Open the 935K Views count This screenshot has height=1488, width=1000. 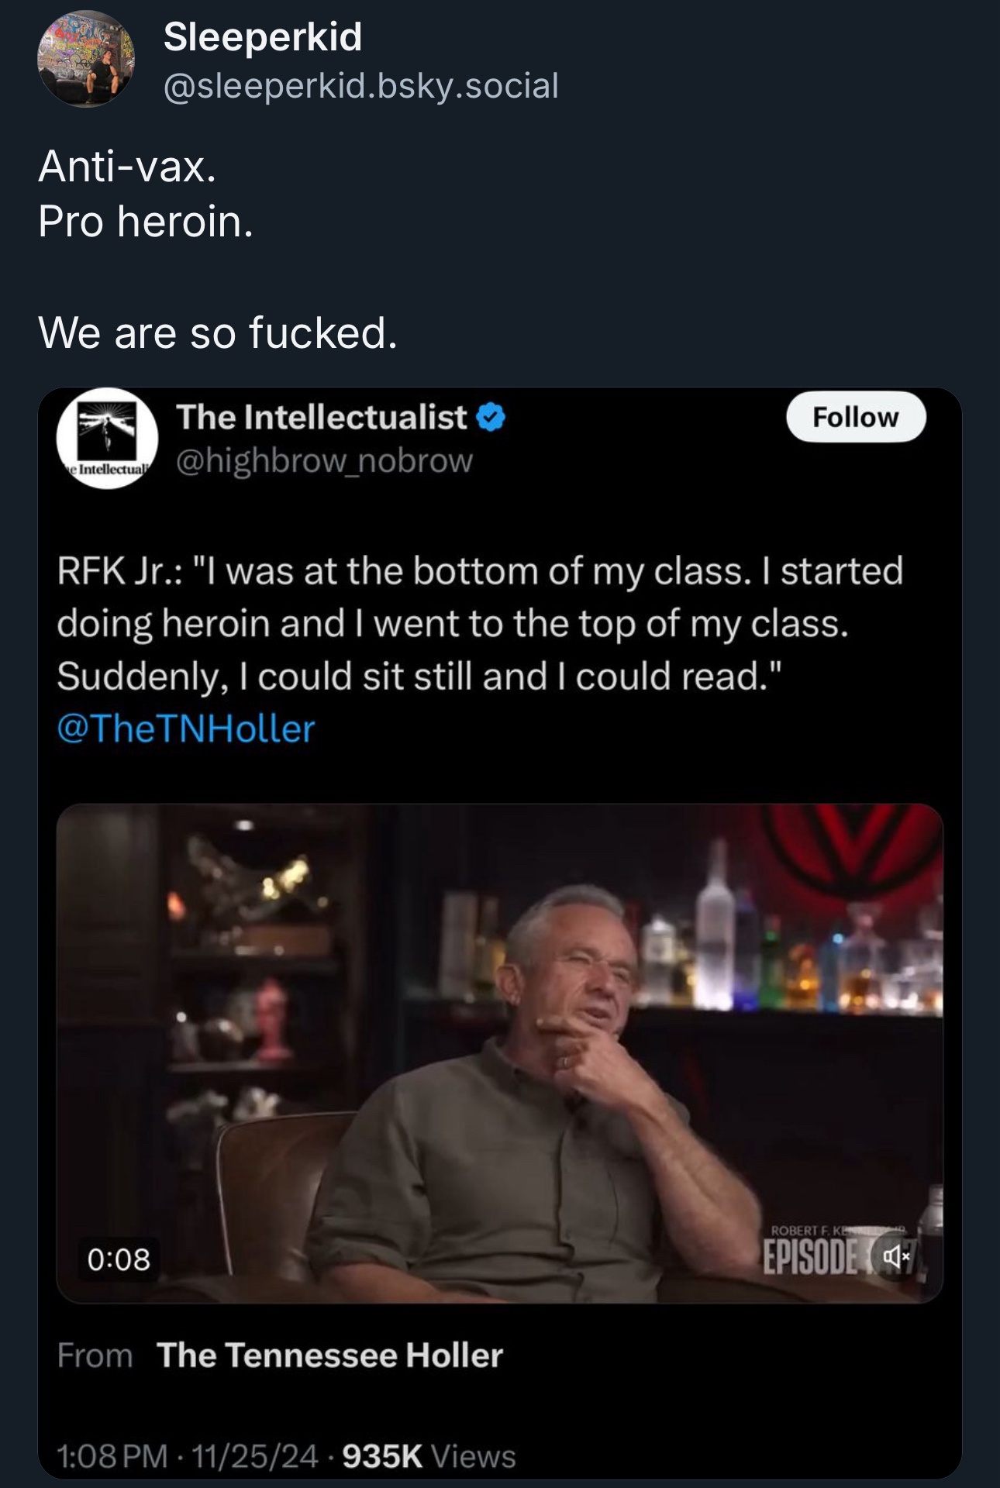[x=429, y=1456]
